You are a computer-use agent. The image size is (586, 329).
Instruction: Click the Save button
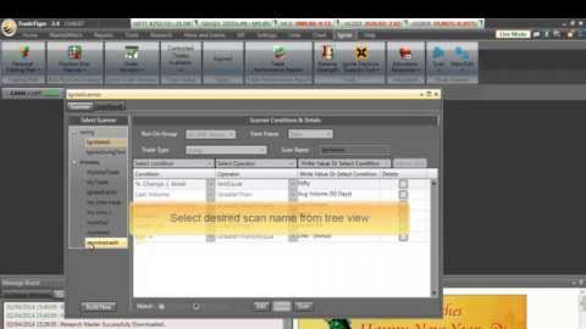(x=282, y=306)
